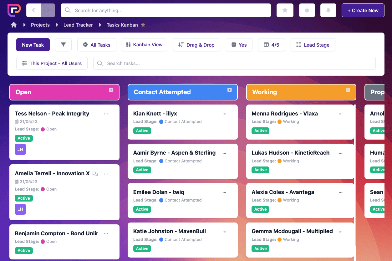The width and height of the screenshot is (392, 261).
Task: Favorite the Tasks Kanban page star
Action: pos(143,25)
